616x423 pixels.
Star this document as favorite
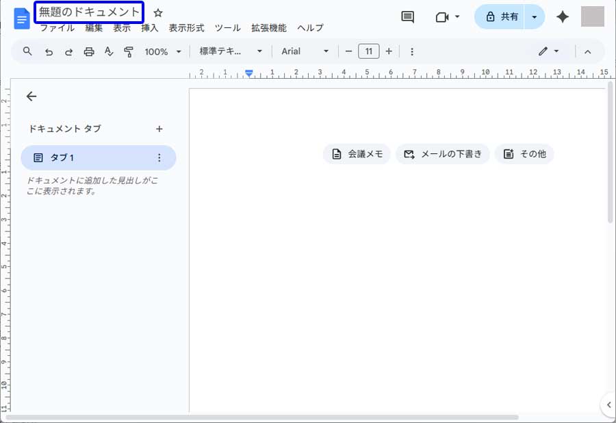pyautogui.click(x=158, y=13)
